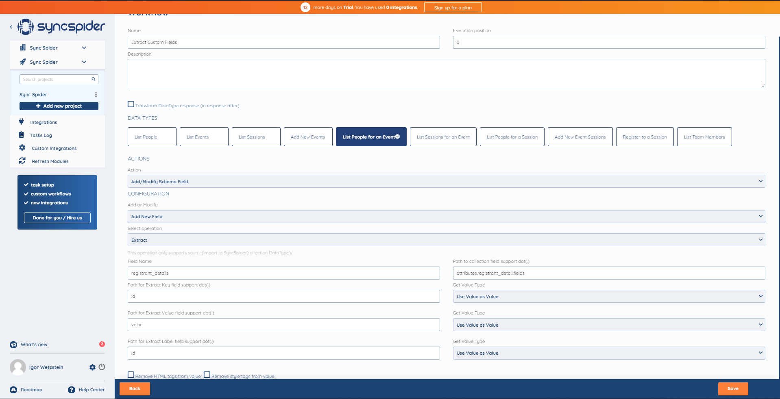Open Integrations from the sidebar
The width and height of the screenshot is (780, 399).
tap(44, 122)
